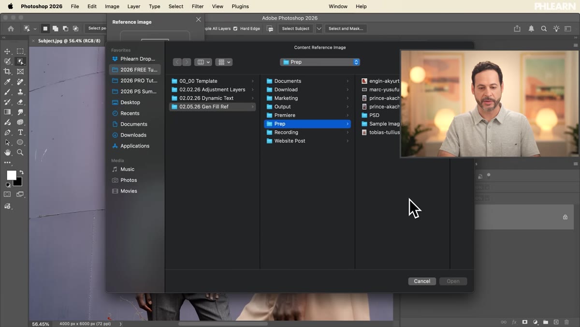Screen dimensions: 580x327
Task: Click the Home icon in options bar
Action: point(11,29)
